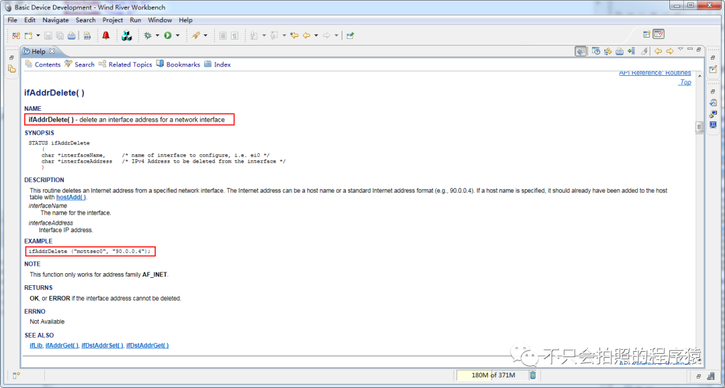Click the heap status memory bar
This screenshot has height=388, width=725.
[x=492, y=375]
